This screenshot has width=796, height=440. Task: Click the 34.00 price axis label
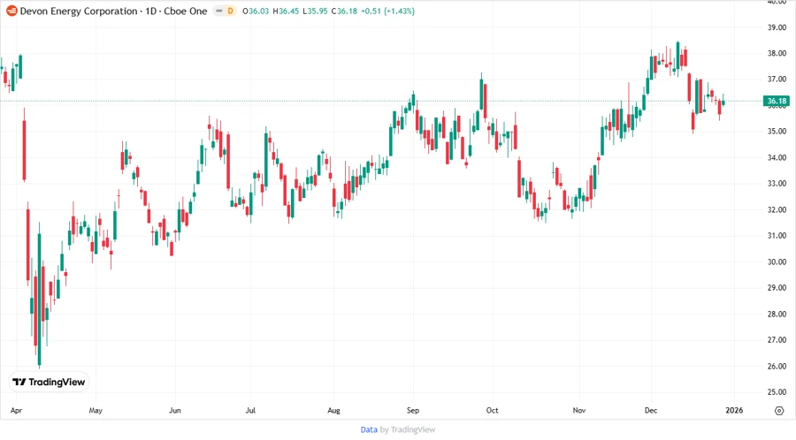[x=777, y=157]
